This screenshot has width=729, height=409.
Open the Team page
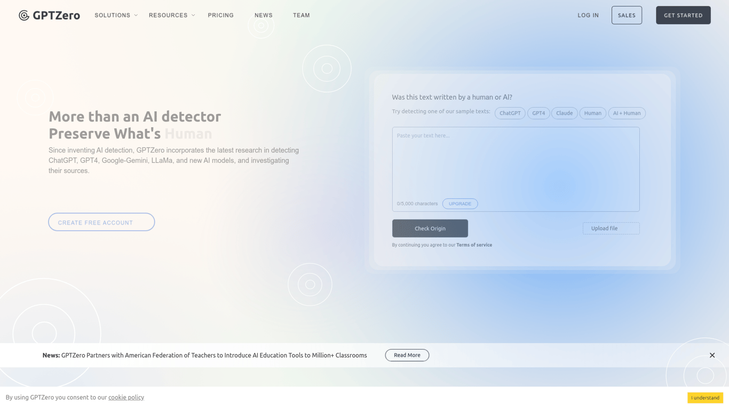pyautogui.click(x=302, y=15)
